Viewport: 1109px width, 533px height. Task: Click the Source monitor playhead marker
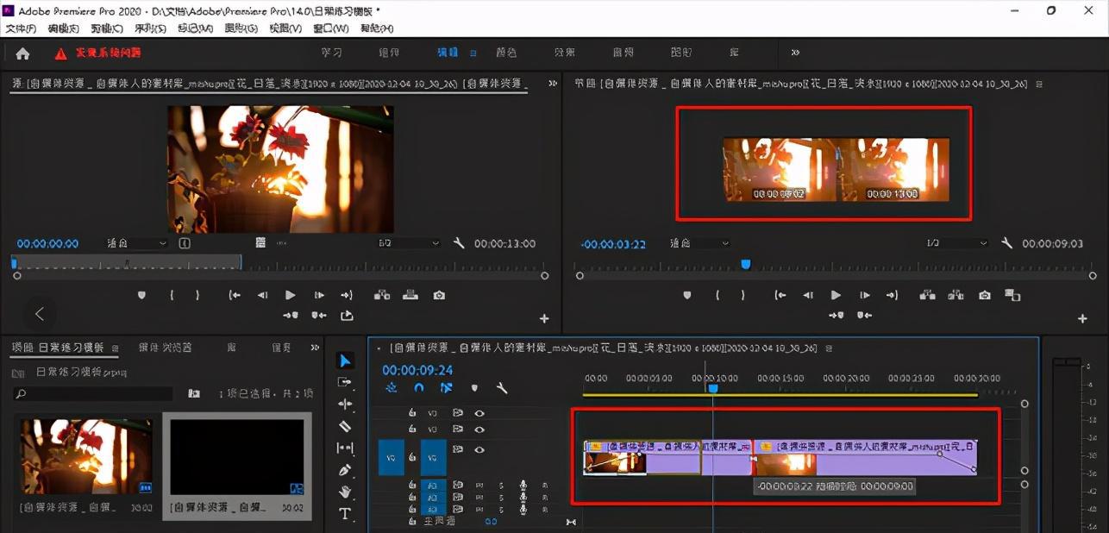(14, 264)
